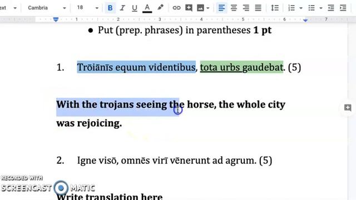Image resolution: width=356 pixels, height=200 pixels.
Task: Open the text color picker
Action: point(147,8)
